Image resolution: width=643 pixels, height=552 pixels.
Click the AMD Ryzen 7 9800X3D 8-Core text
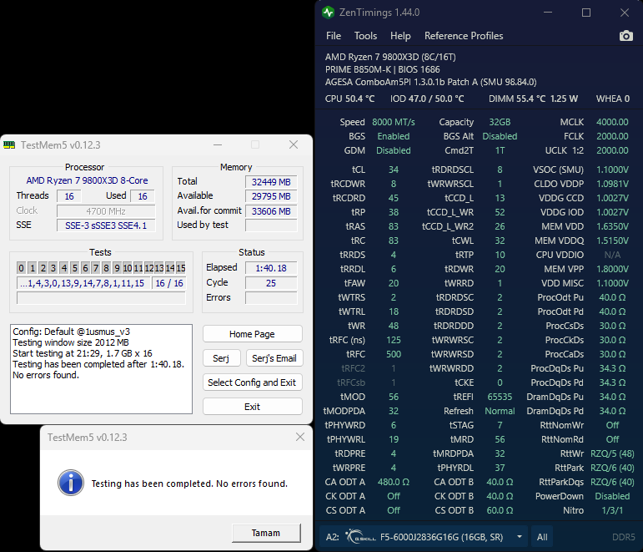click(87, 180)
